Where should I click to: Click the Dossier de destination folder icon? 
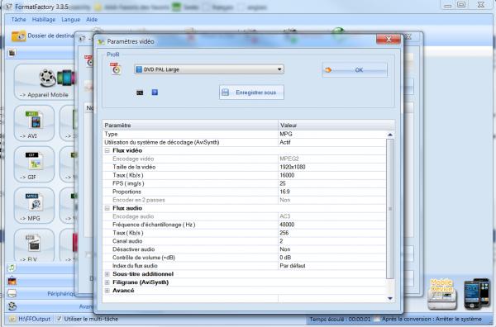tap(18, 36)
